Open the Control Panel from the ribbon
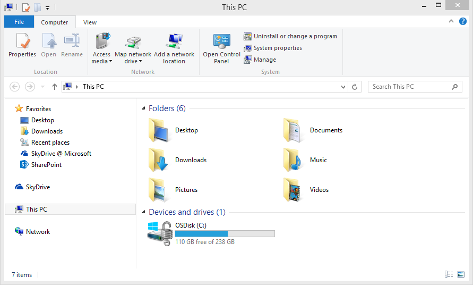 point(221,41)
